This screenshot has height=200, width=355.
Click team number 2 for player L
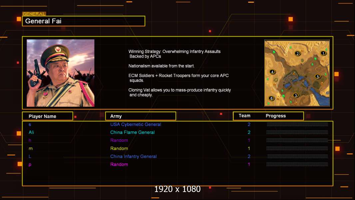pos(249,156)
